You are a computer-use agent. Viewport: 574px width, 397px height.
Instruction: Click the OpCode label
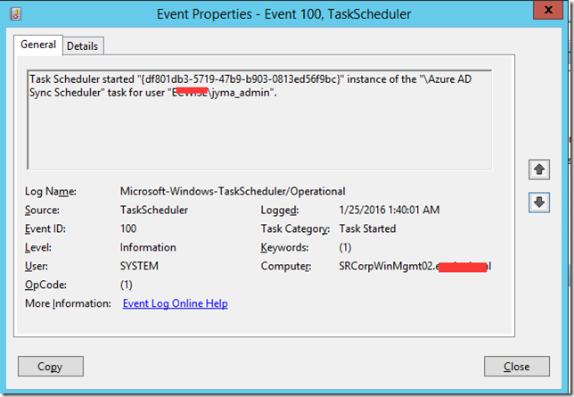[45, 285]
